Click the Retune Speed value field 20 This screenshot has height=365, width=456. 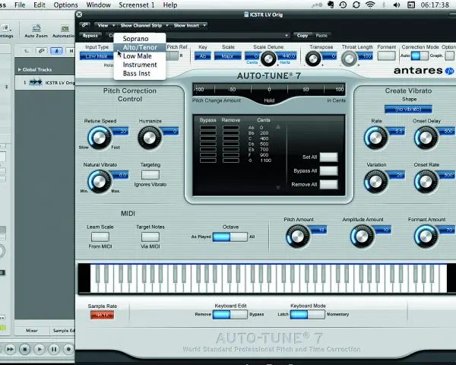coord(120,132)
